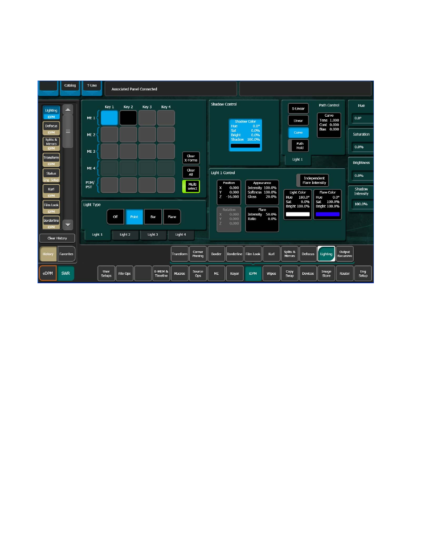Screen dimensions: 425x550
Task: Select Defocus iDPM in history list
Action: pos(51,128)
